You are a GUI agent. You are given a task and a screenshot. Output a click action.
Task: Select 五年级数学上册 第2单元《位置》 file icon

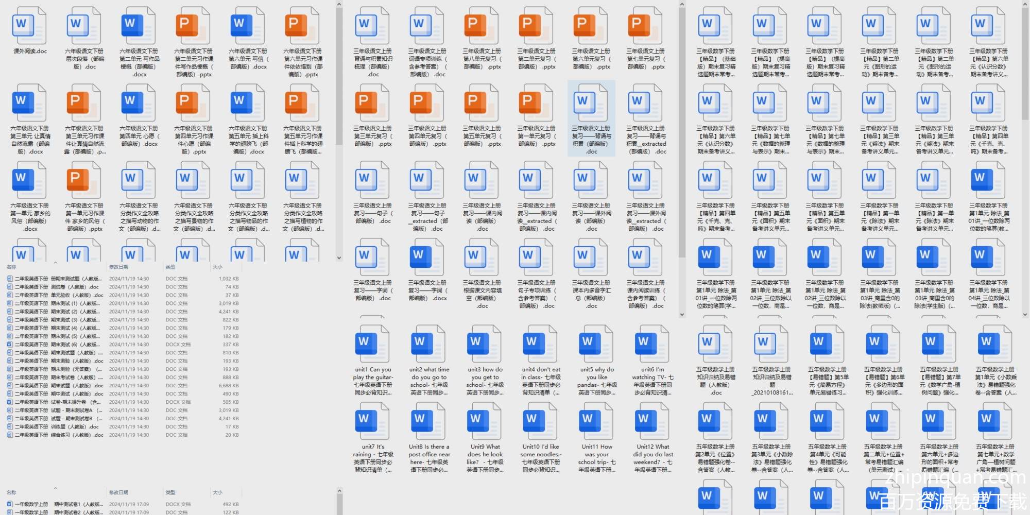[716, 421]
